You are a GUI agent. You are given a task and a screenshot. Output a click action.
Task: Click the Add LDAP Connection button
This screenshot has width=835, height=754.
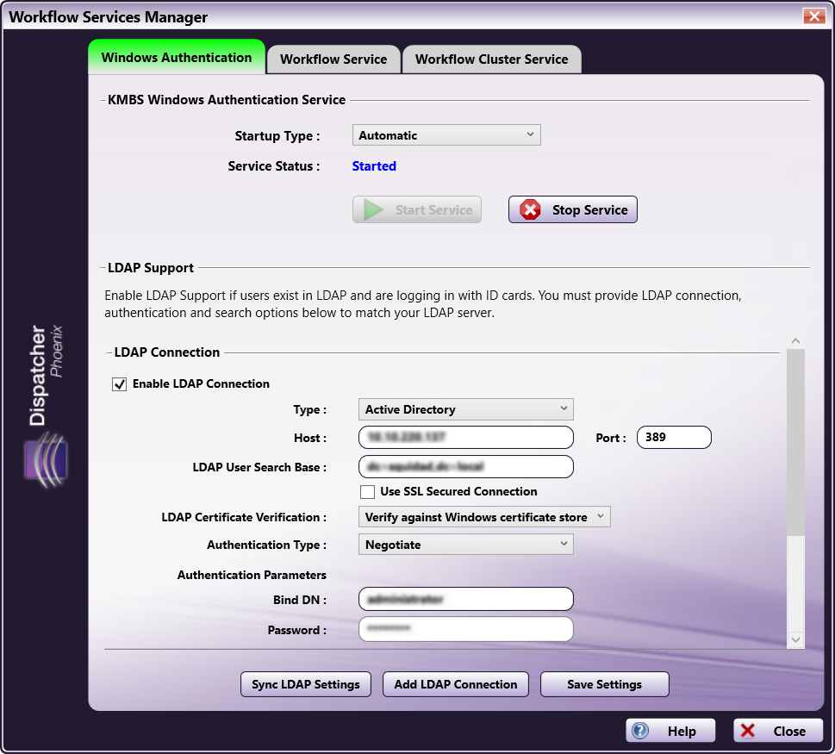click(455, 684)
